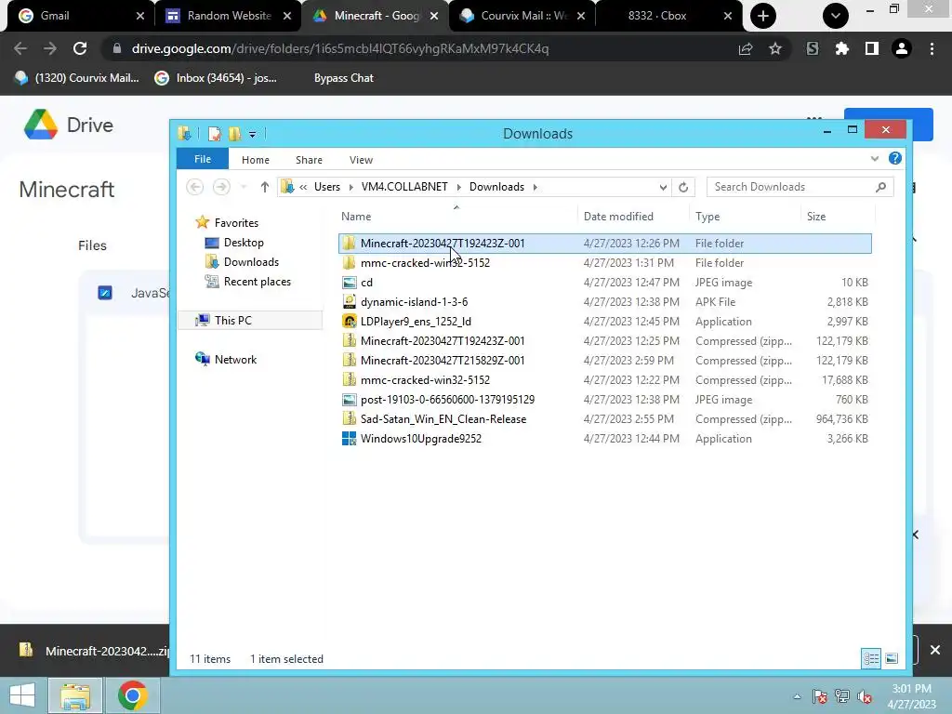Open the Bypass Chat bookmark
Image resolution: width=952 pixels, height=714 pixels.
coord(344,78)
